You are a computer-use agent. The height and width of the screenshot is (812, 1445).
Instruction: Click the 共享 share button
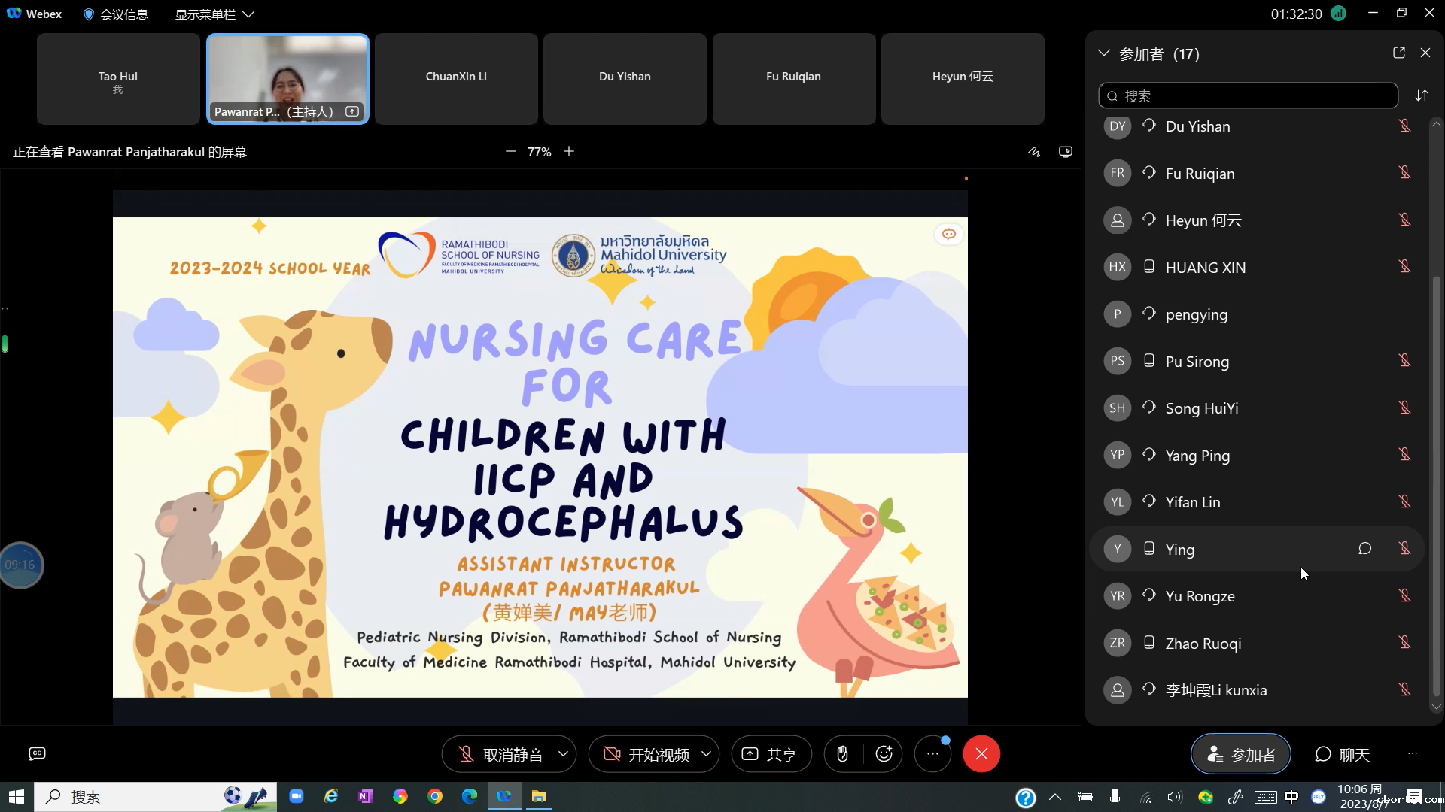(x=770, y=754)
